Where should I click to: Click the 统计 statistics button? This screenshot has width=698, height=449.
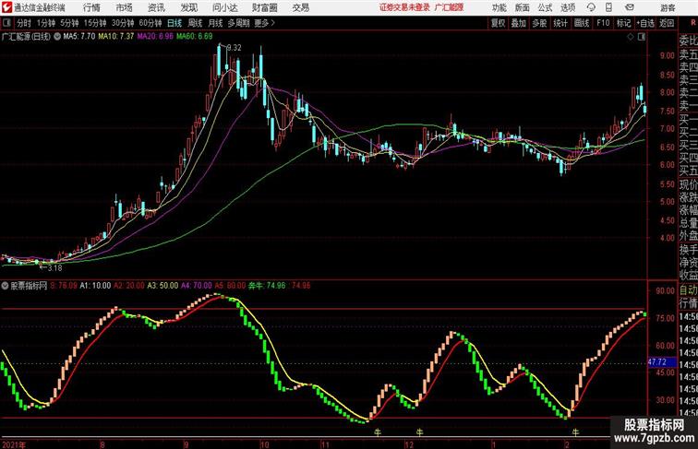point(560,23)
